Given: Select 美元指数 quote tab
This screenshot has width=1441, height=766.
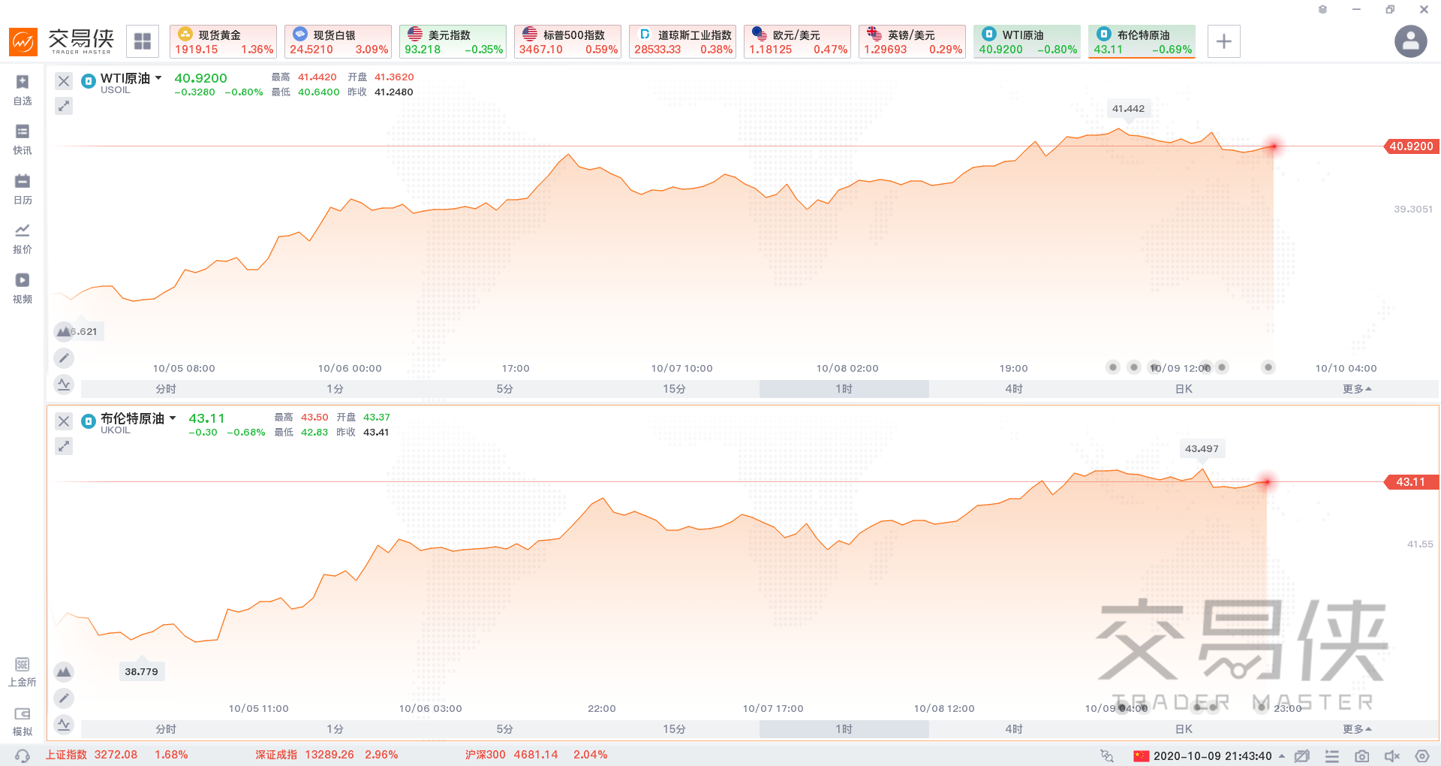Looking at the screenshot, I should (x=453, y=41).
